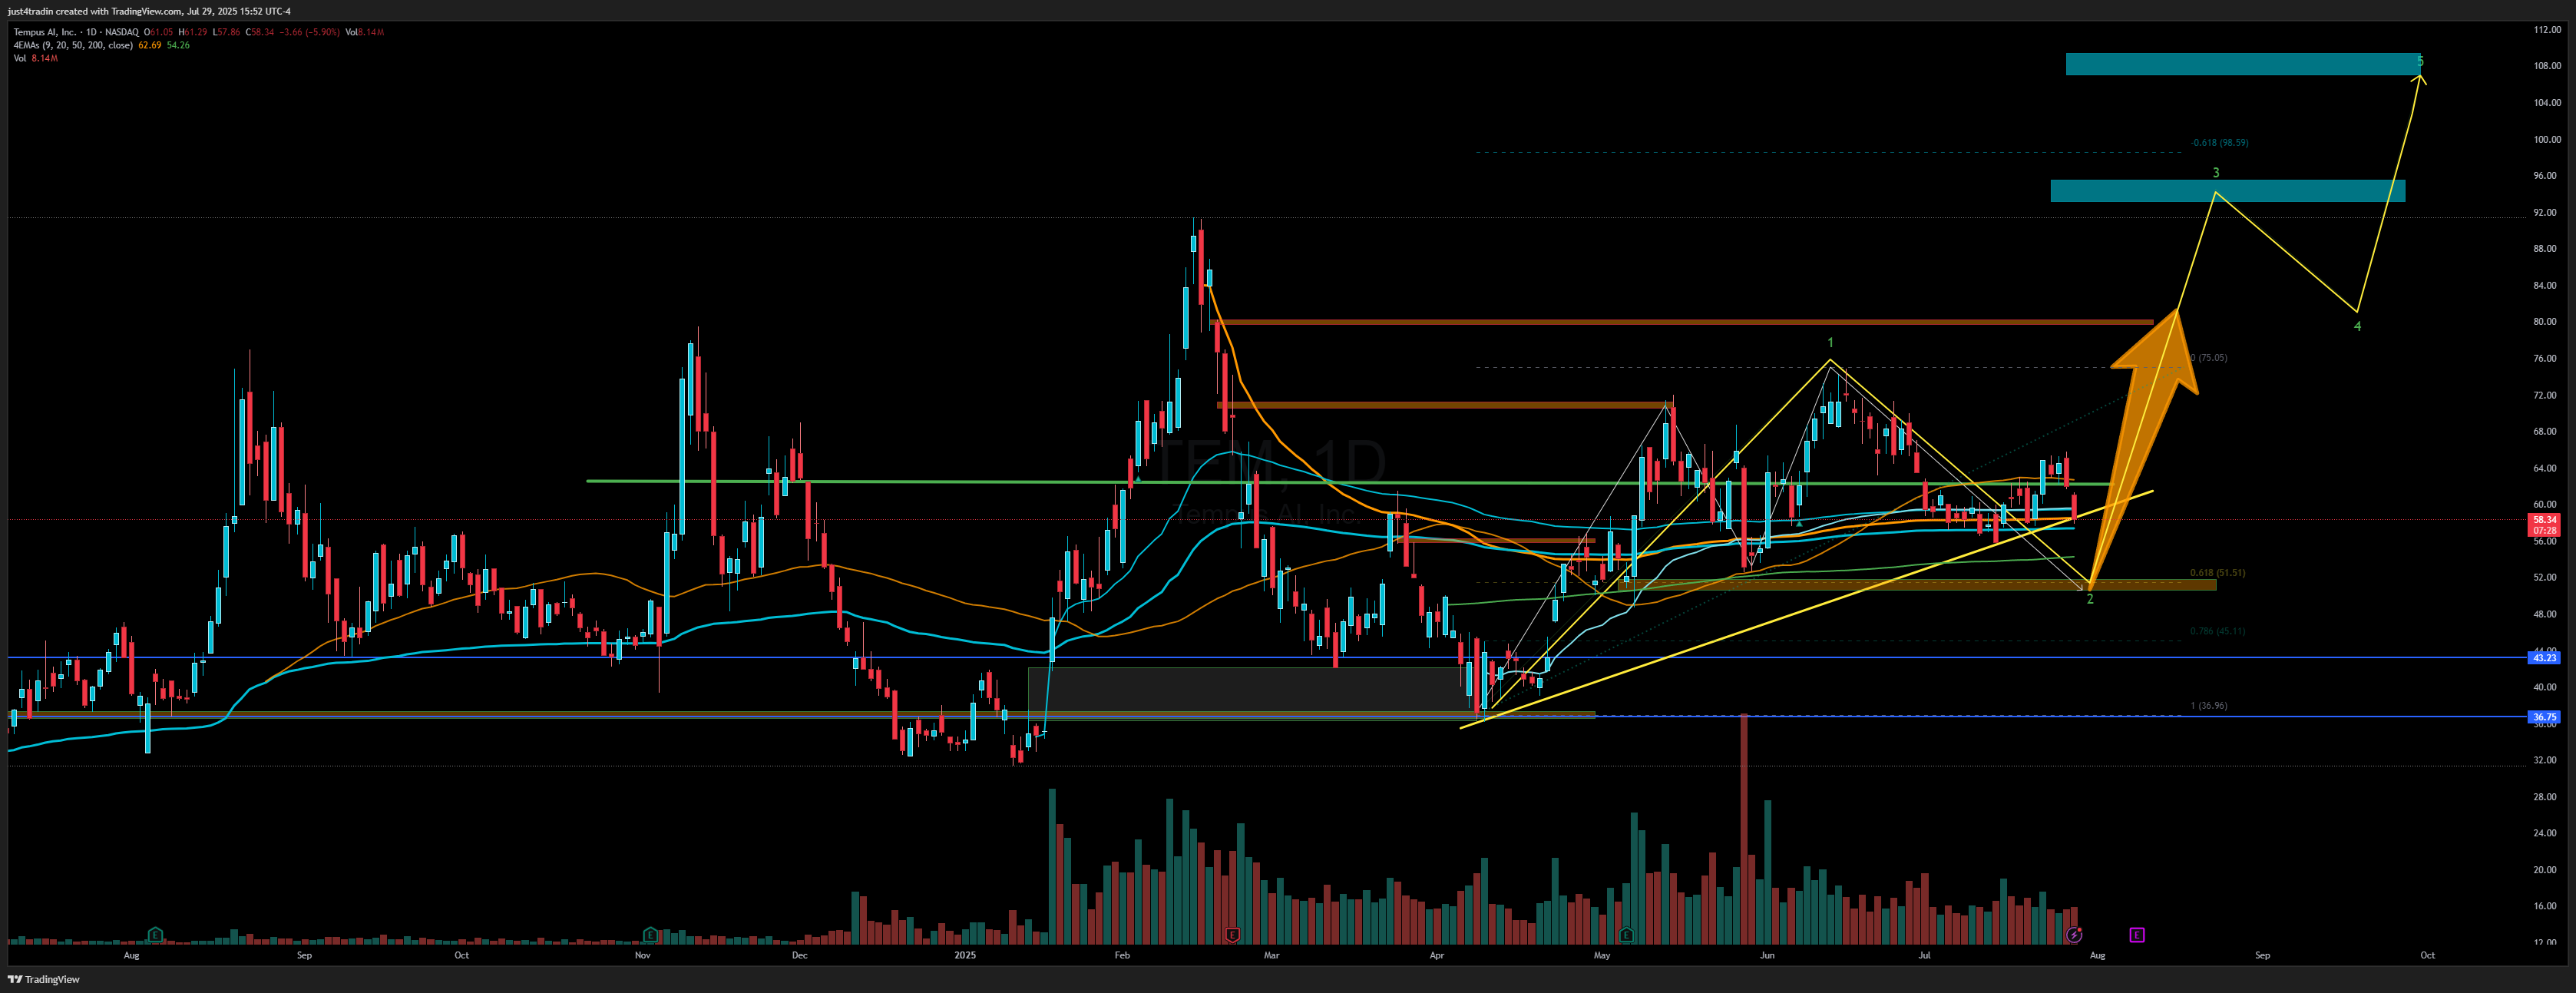Screen dimensions: 2576x993
Task: Click the blue 36.75 price line label
Action: coord(2544,717)
